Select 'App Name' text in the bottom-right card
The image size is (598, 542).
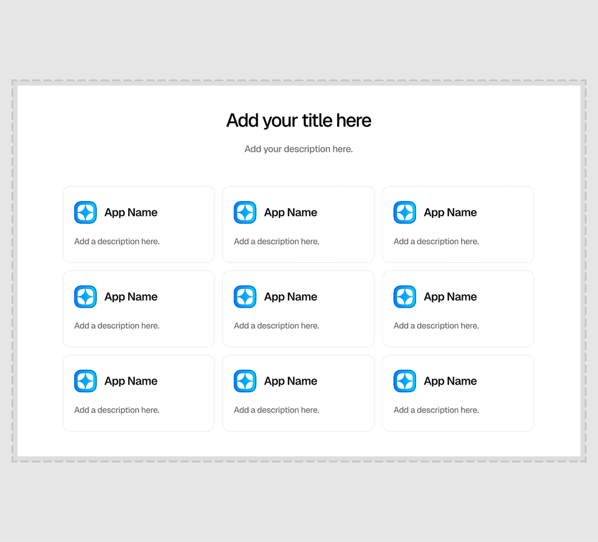[x=450, y=382]
